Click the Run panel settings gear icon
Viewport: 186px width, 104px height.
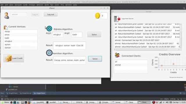(x=180, y=93)
